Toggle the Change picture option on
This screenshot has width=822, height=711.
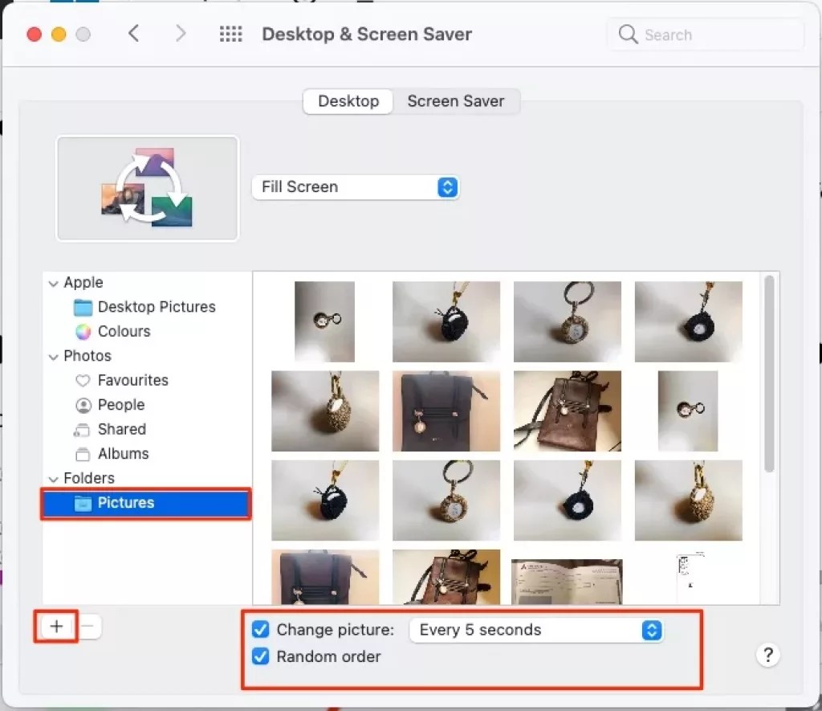click(x=260, y=630)
